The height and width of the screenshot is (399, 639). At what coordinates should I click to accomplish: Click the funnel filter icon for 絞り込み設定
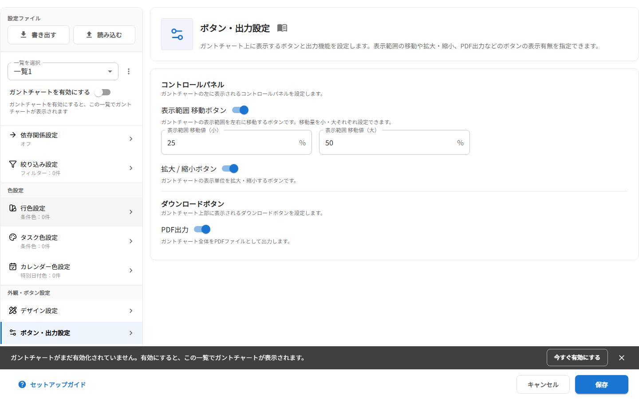pos(13,164)
